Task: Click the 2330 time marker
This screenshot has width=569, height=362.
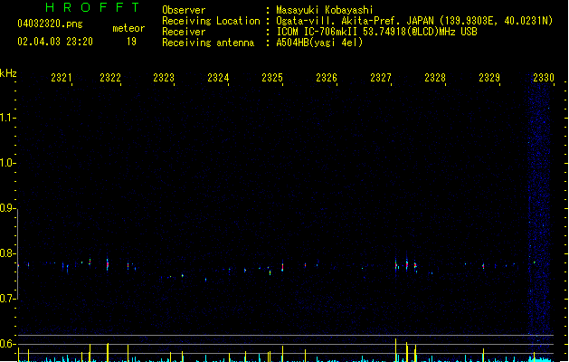Action: [x=544, y=78]
